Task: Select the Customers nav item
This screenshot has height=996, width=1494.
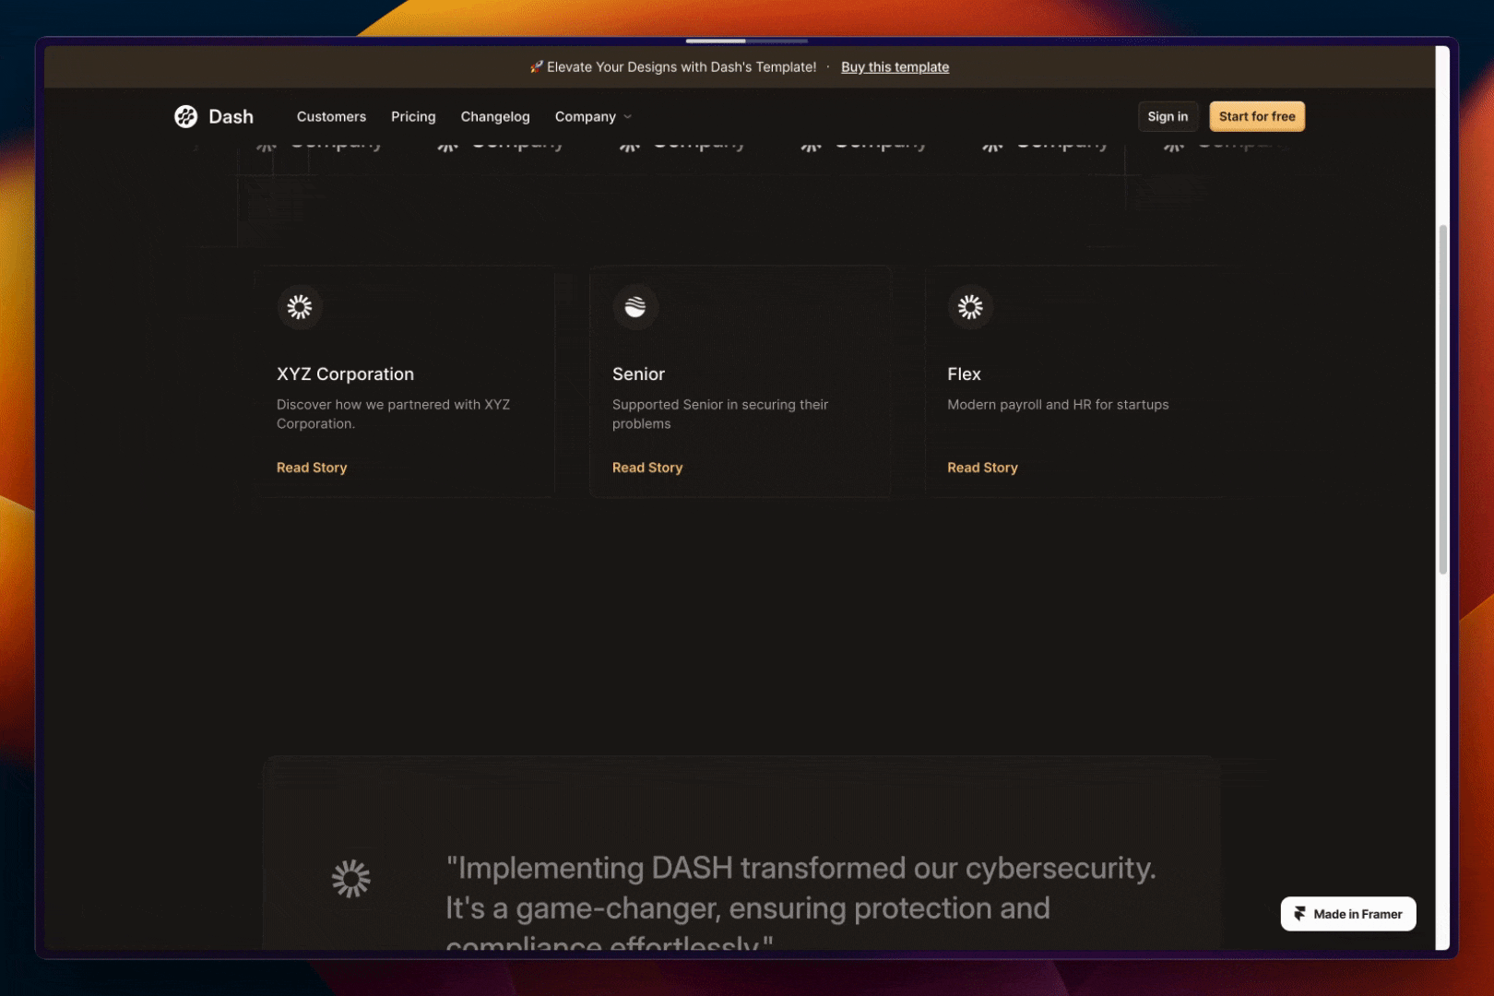Action: (331, 116)
